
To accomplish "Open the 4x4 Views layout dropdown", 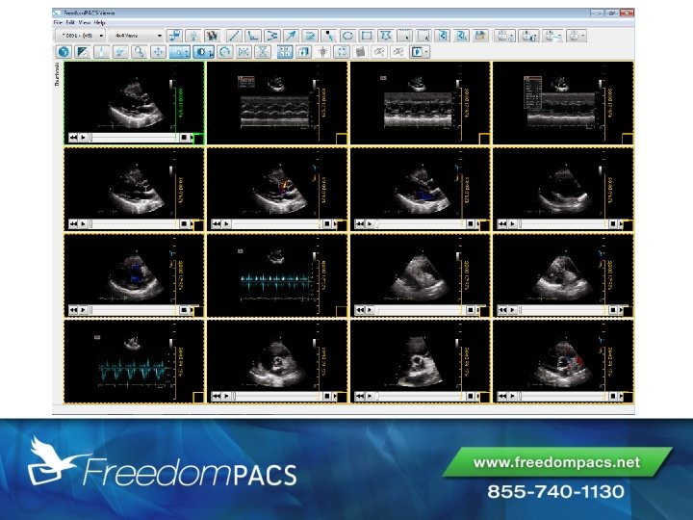I will [x=136, y=36].
